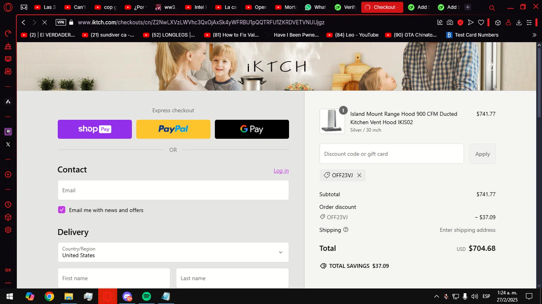Image resolution: width=542 pixels, height=304 pixels.
Task: Click the tab search magnifier icon
Action: click(492, 8)
